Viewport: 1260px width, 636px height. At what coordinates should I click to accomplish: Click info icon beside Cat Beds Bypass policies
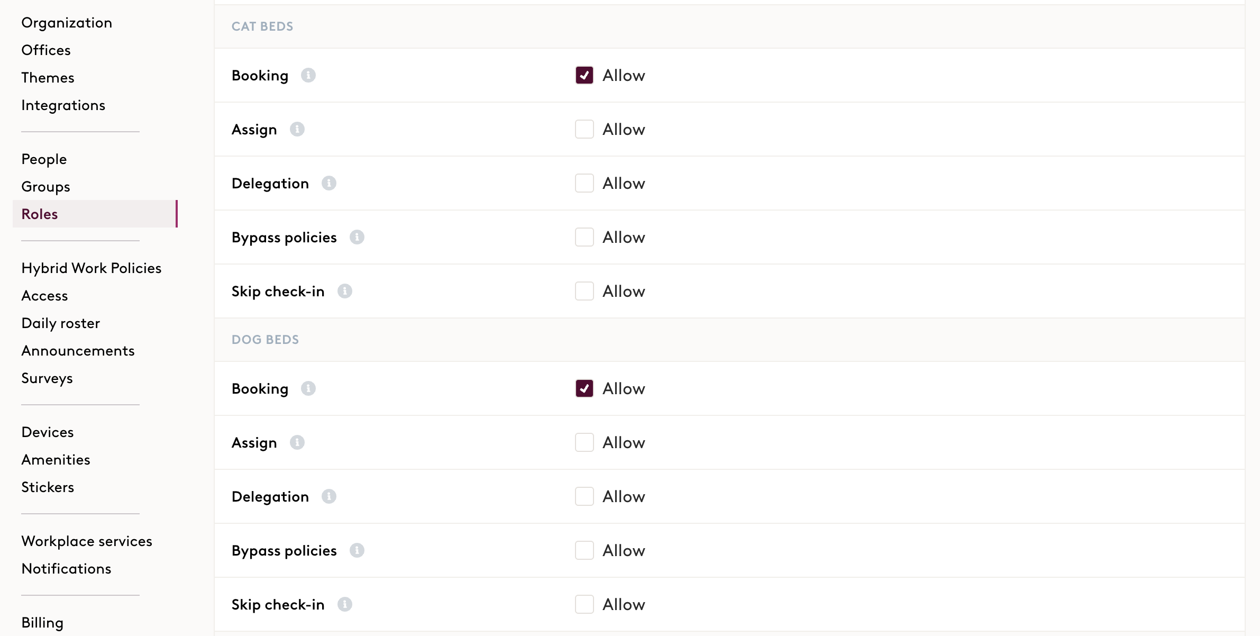357,238
